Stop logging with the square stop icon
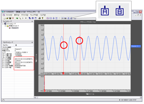144x104 pixels. (x=26, y=18)
